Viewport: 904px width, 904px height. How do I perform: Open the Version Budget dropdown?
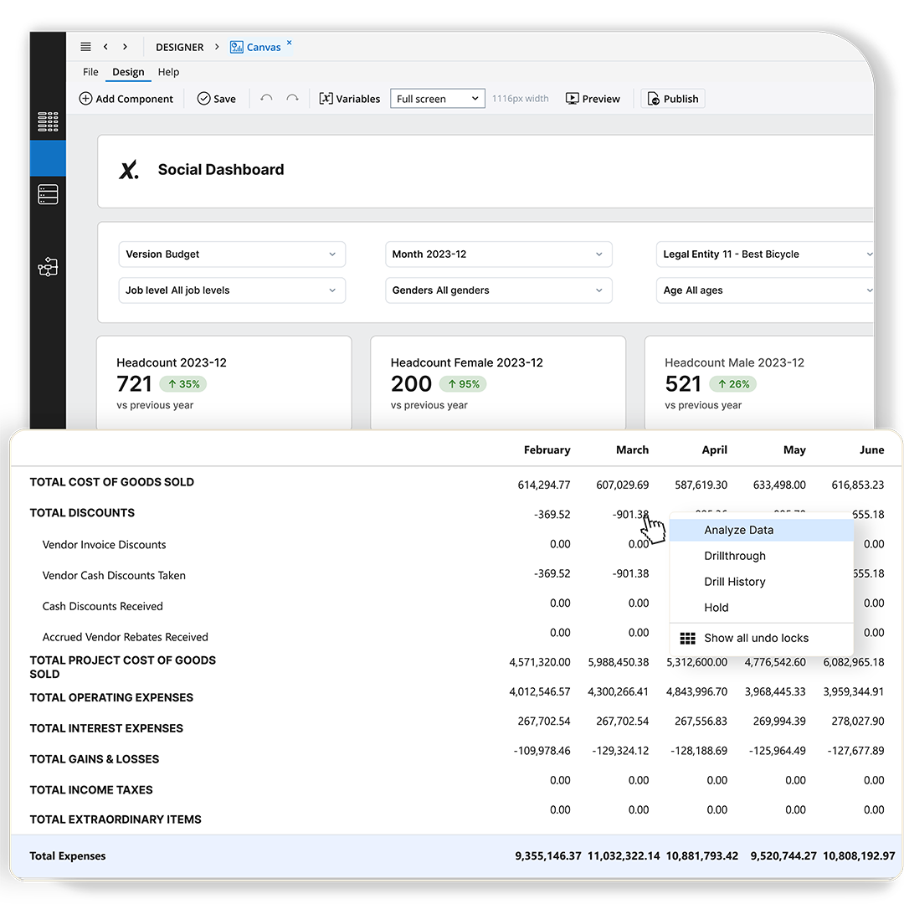pyautogui.click(x=232, y=254)
